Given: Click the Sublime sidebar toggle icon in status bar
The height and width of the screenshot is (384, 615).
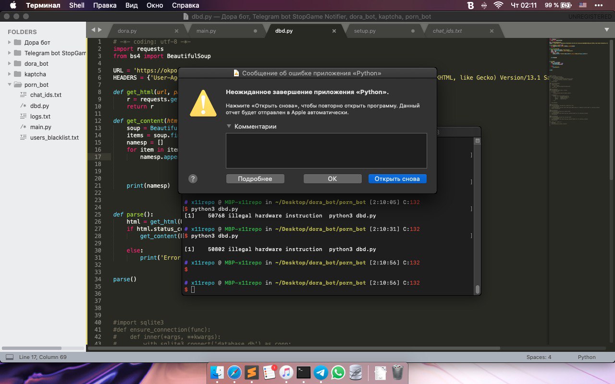Looking at the screenshot, I should [10, 357].
